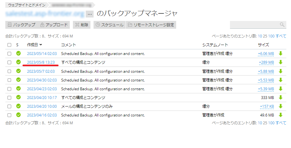Click the アップロード toolbar button

tap(54, 25)
